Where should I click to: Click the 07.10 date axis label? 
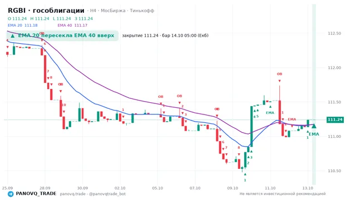pos(195,188)
